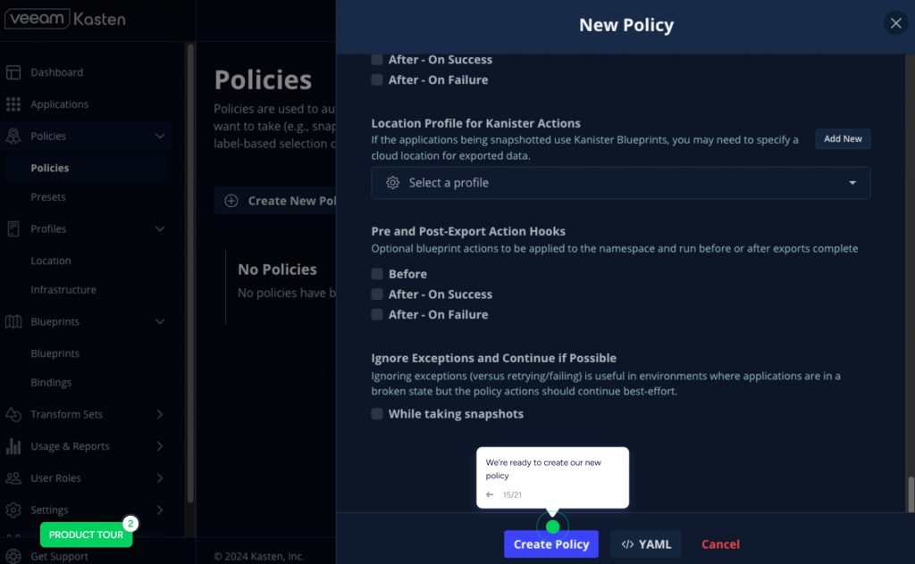Tick After - On Failure under Post-Export hooks

pyautogui.click(x=377, y=315)
